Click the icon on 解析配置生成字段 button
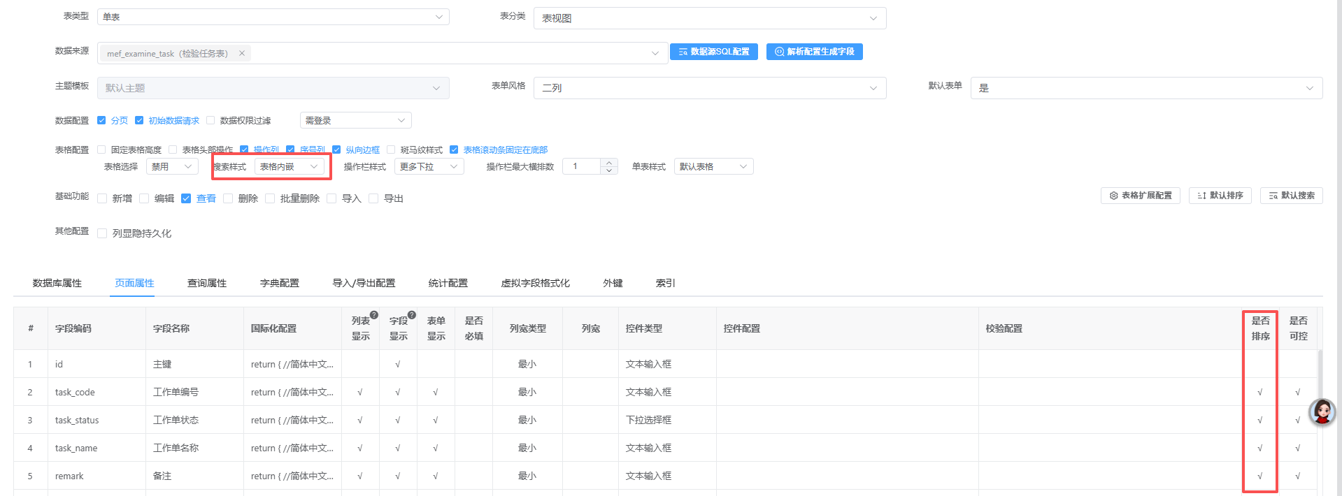 pos(779,52)
